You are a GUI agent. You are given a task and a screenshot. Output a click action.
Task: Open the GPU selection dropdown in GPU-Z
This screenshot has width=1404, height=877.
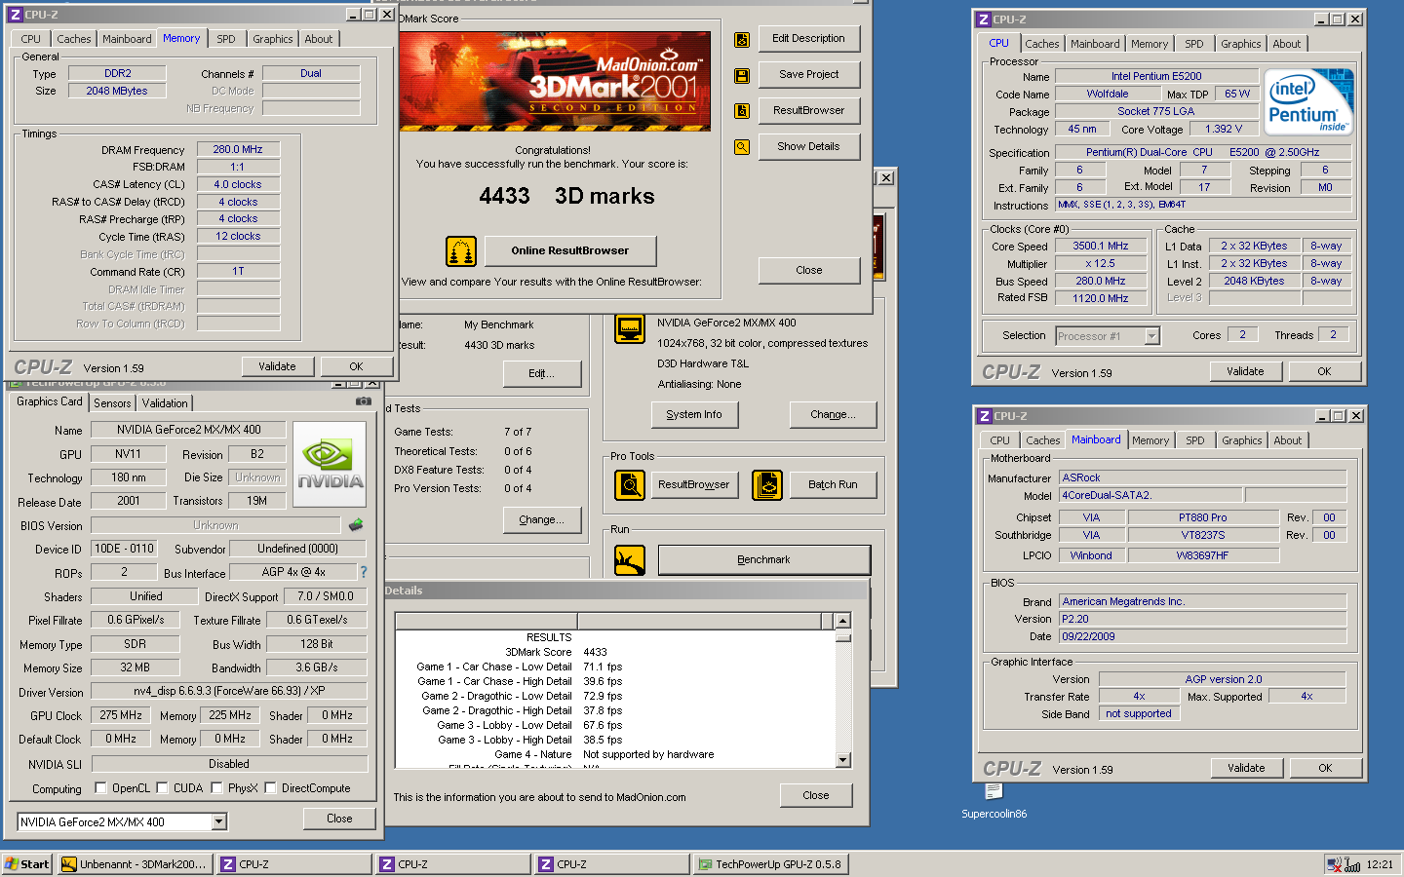(x=219, y=822)
